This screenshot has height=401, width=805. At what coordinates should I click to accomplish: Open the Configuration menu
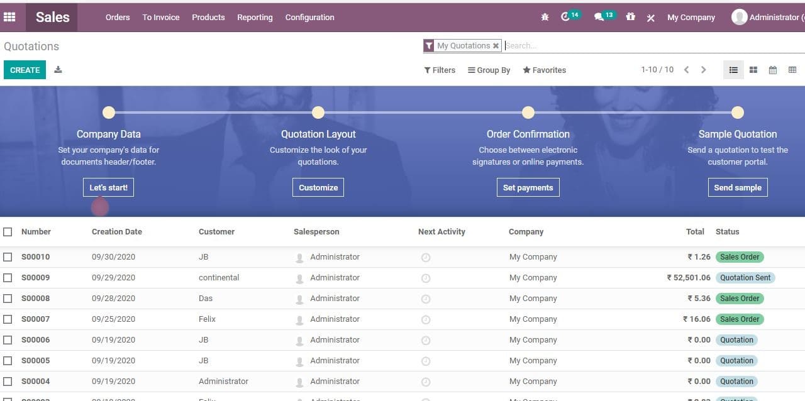coord(309,17)
